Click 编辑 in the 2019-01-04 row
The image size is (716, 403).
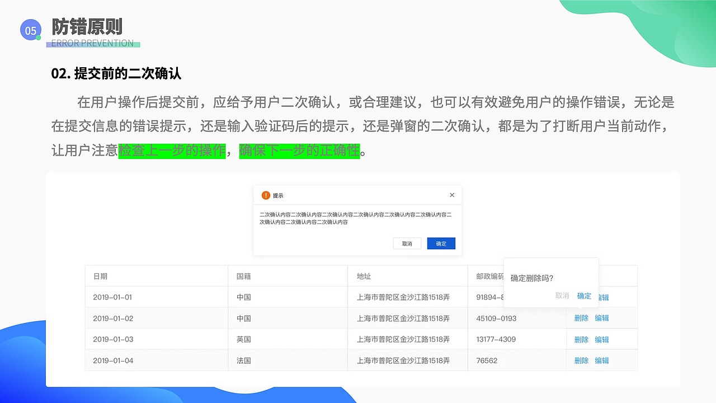pyautogui.click(x=602, y=360)
